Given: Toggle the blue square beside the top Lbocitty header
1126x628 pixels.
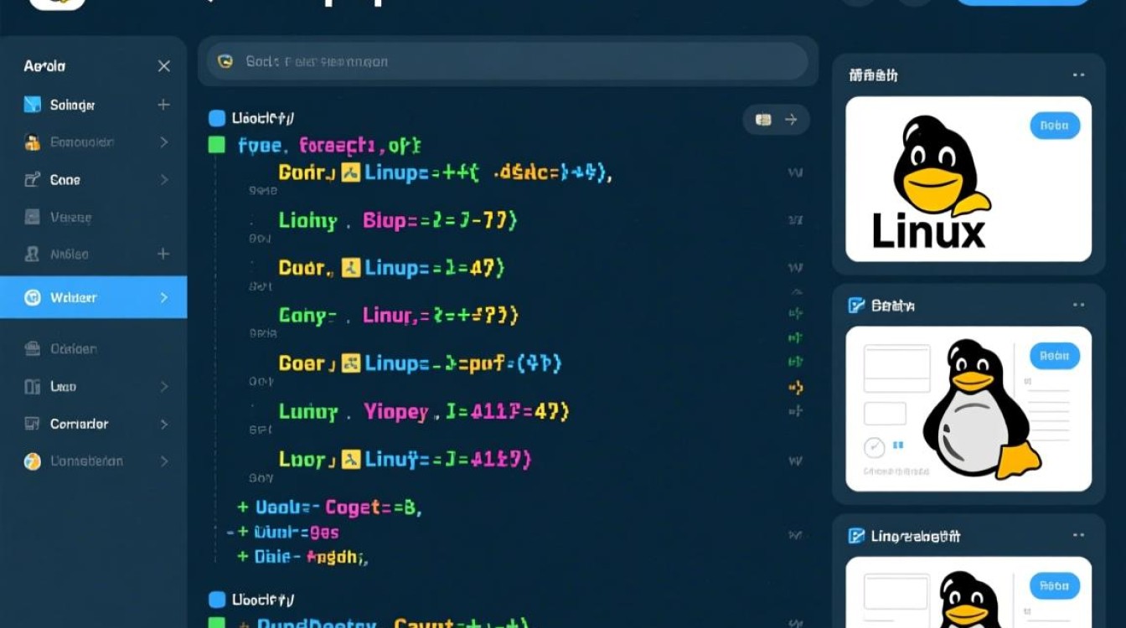Looking at the screenshot, I should 217,119.
